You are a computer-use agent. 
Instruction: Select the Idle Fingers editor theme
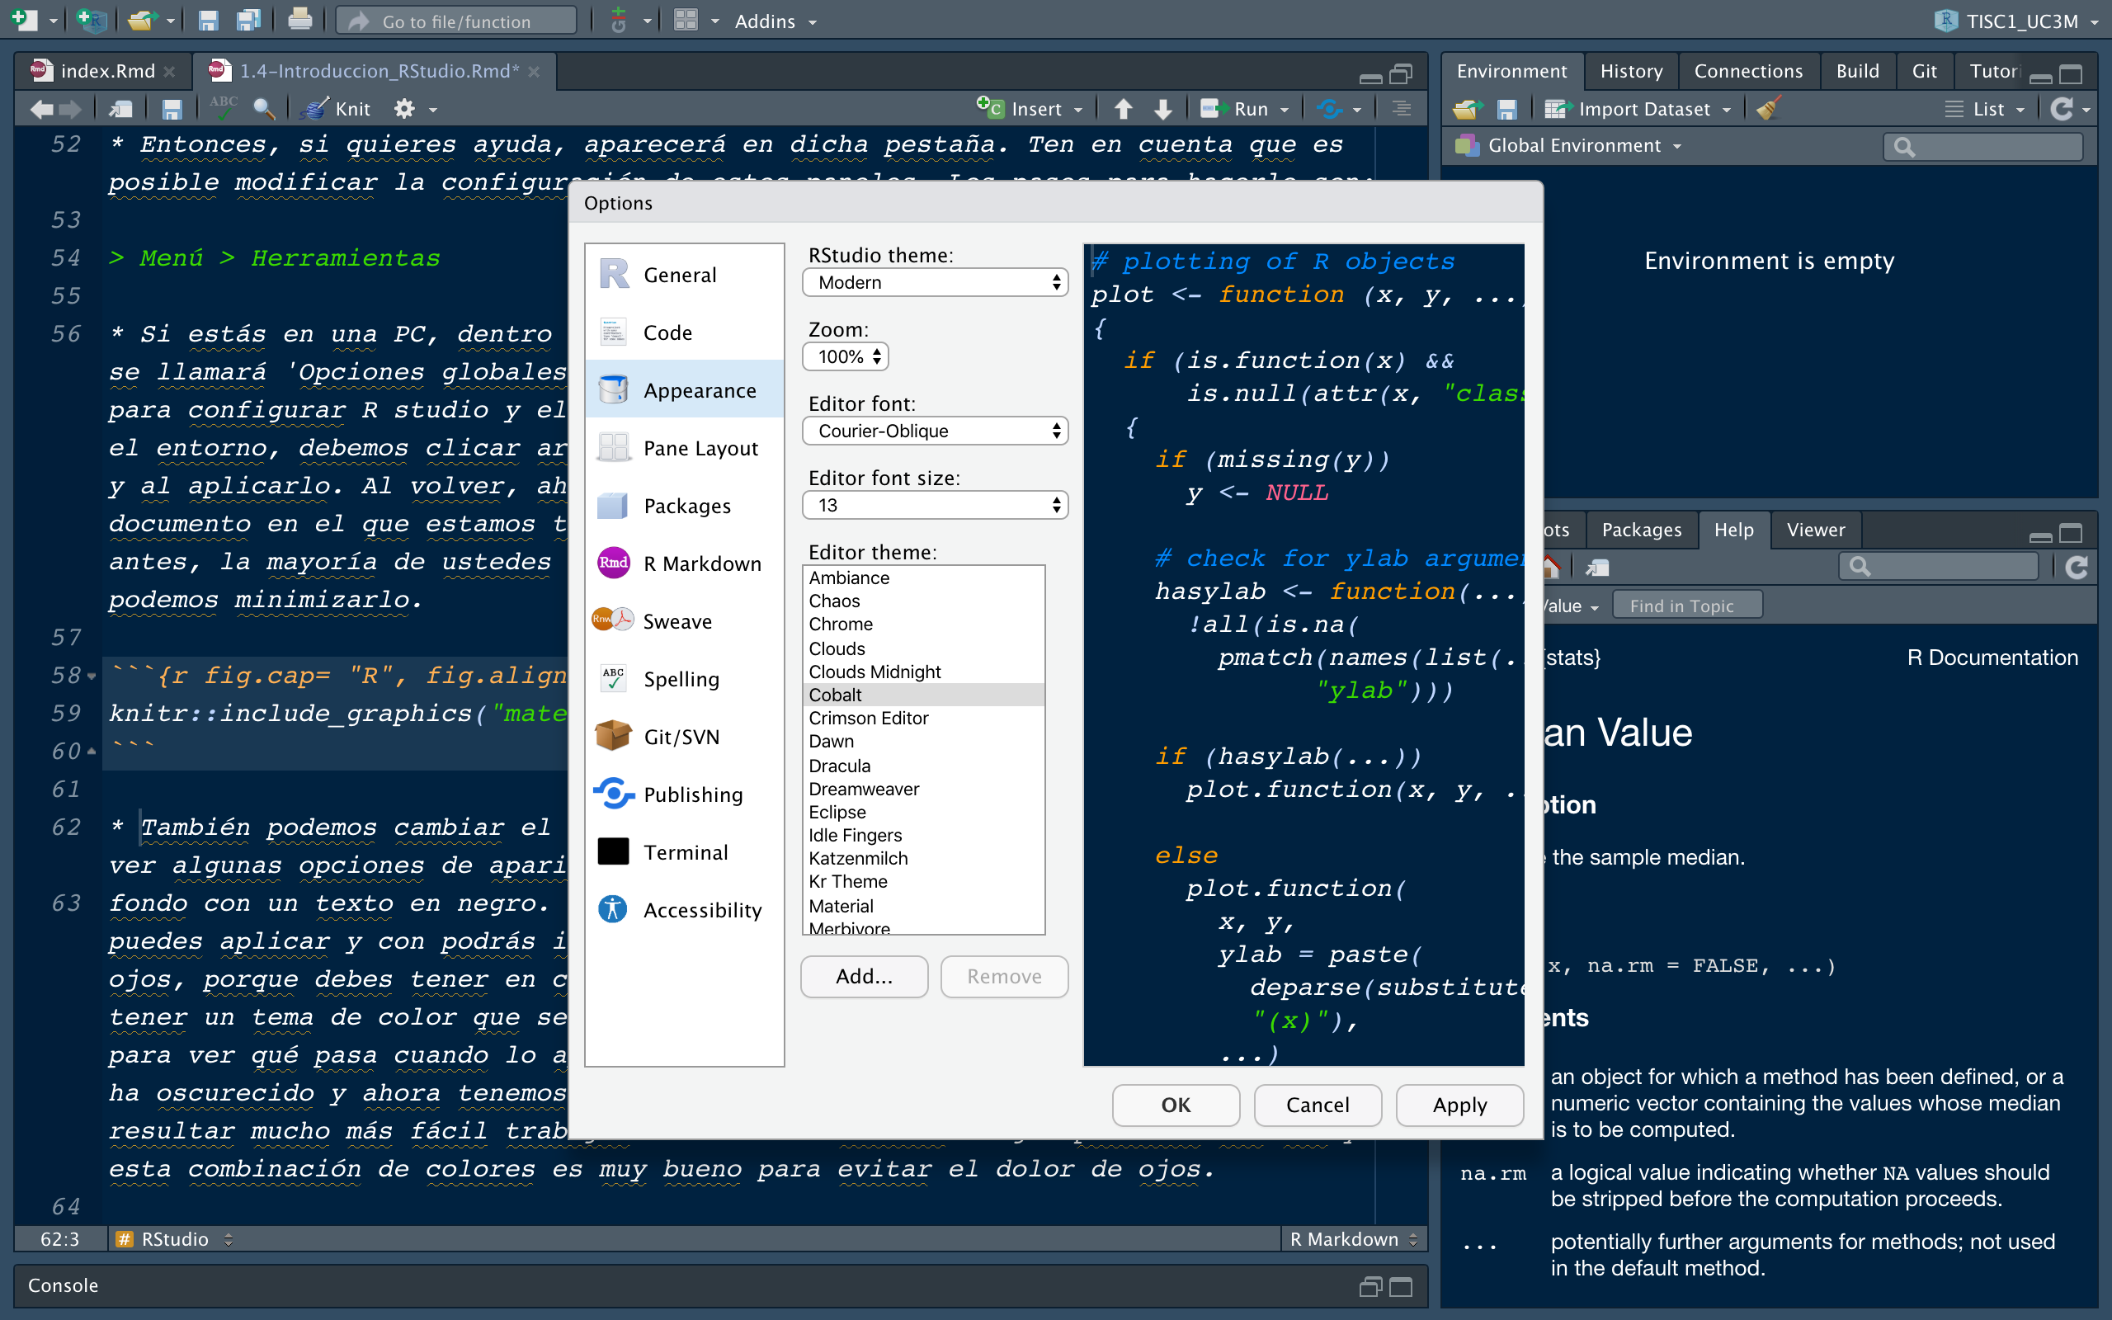click(x=923, y=836)
